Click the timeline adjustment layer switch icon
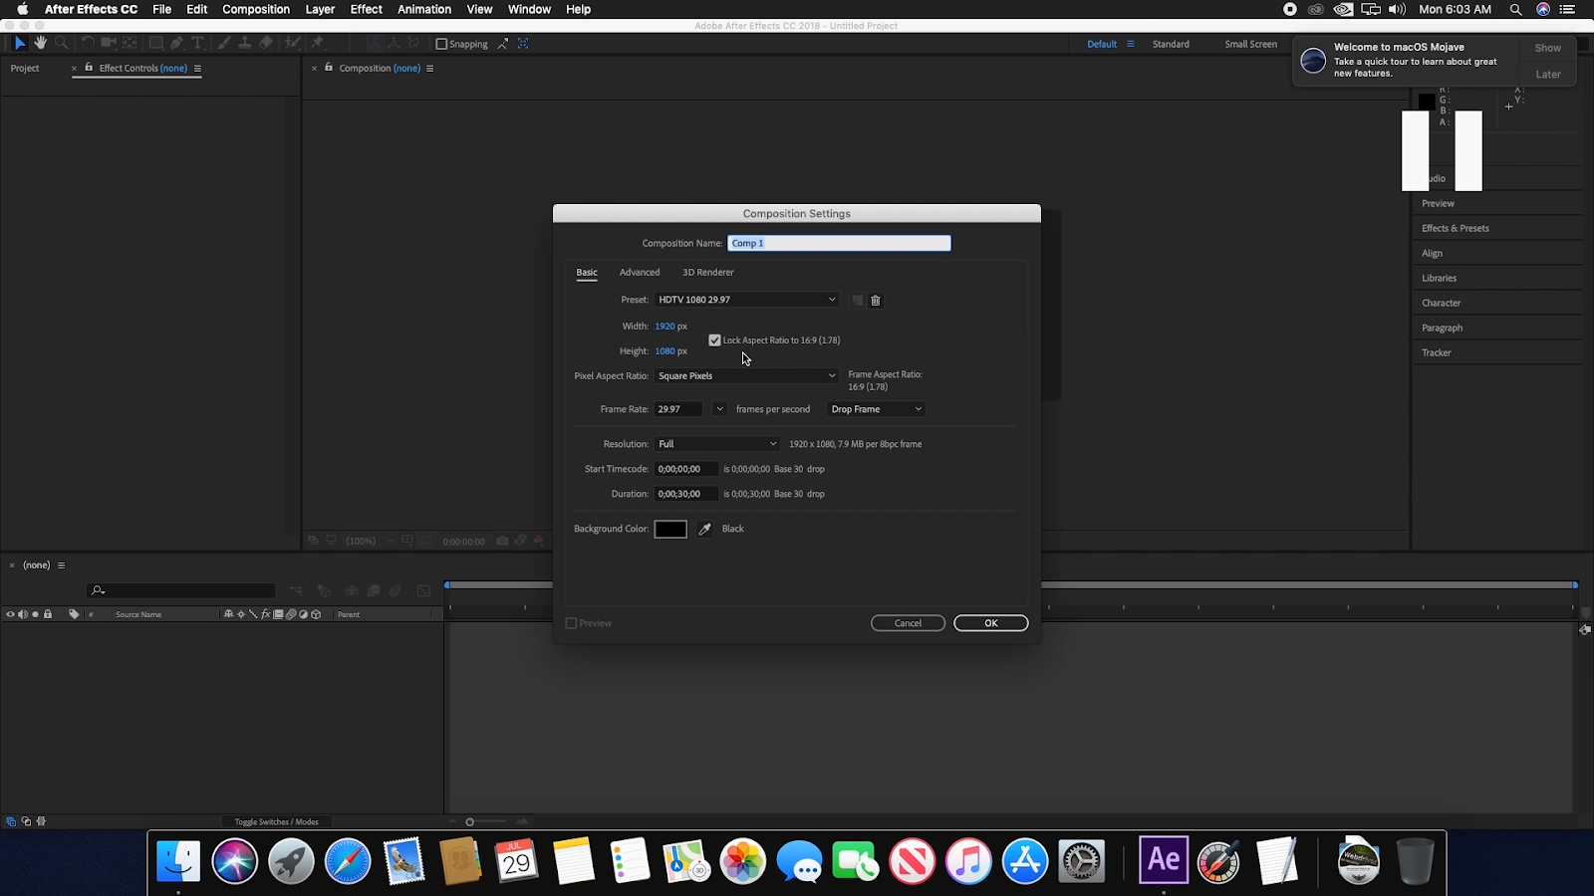The width and height of the screenshot is (1594, 896). click(304, 614)
